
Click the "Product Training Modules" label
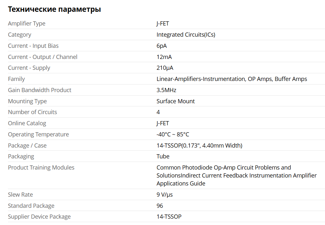(41, 168)
